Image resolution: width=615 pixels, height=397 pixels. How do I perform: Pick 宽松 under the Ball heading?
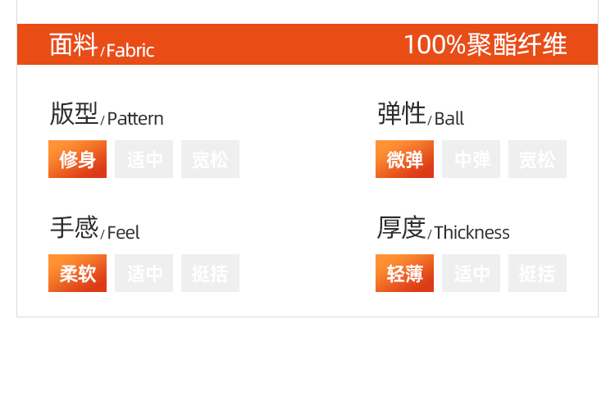537,159
